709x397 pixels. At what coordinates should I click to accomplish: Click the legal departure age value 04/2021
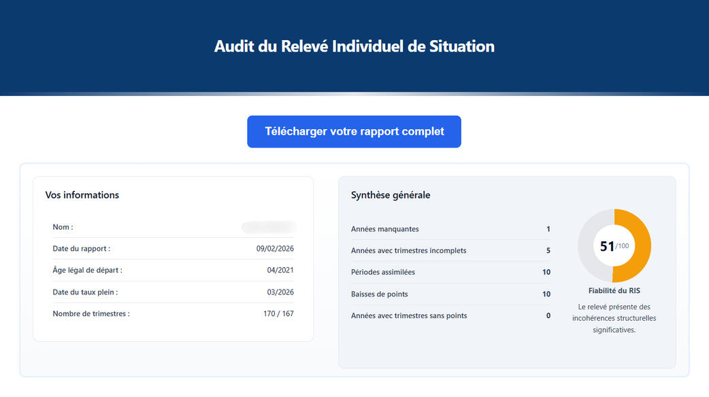[280, 271]
